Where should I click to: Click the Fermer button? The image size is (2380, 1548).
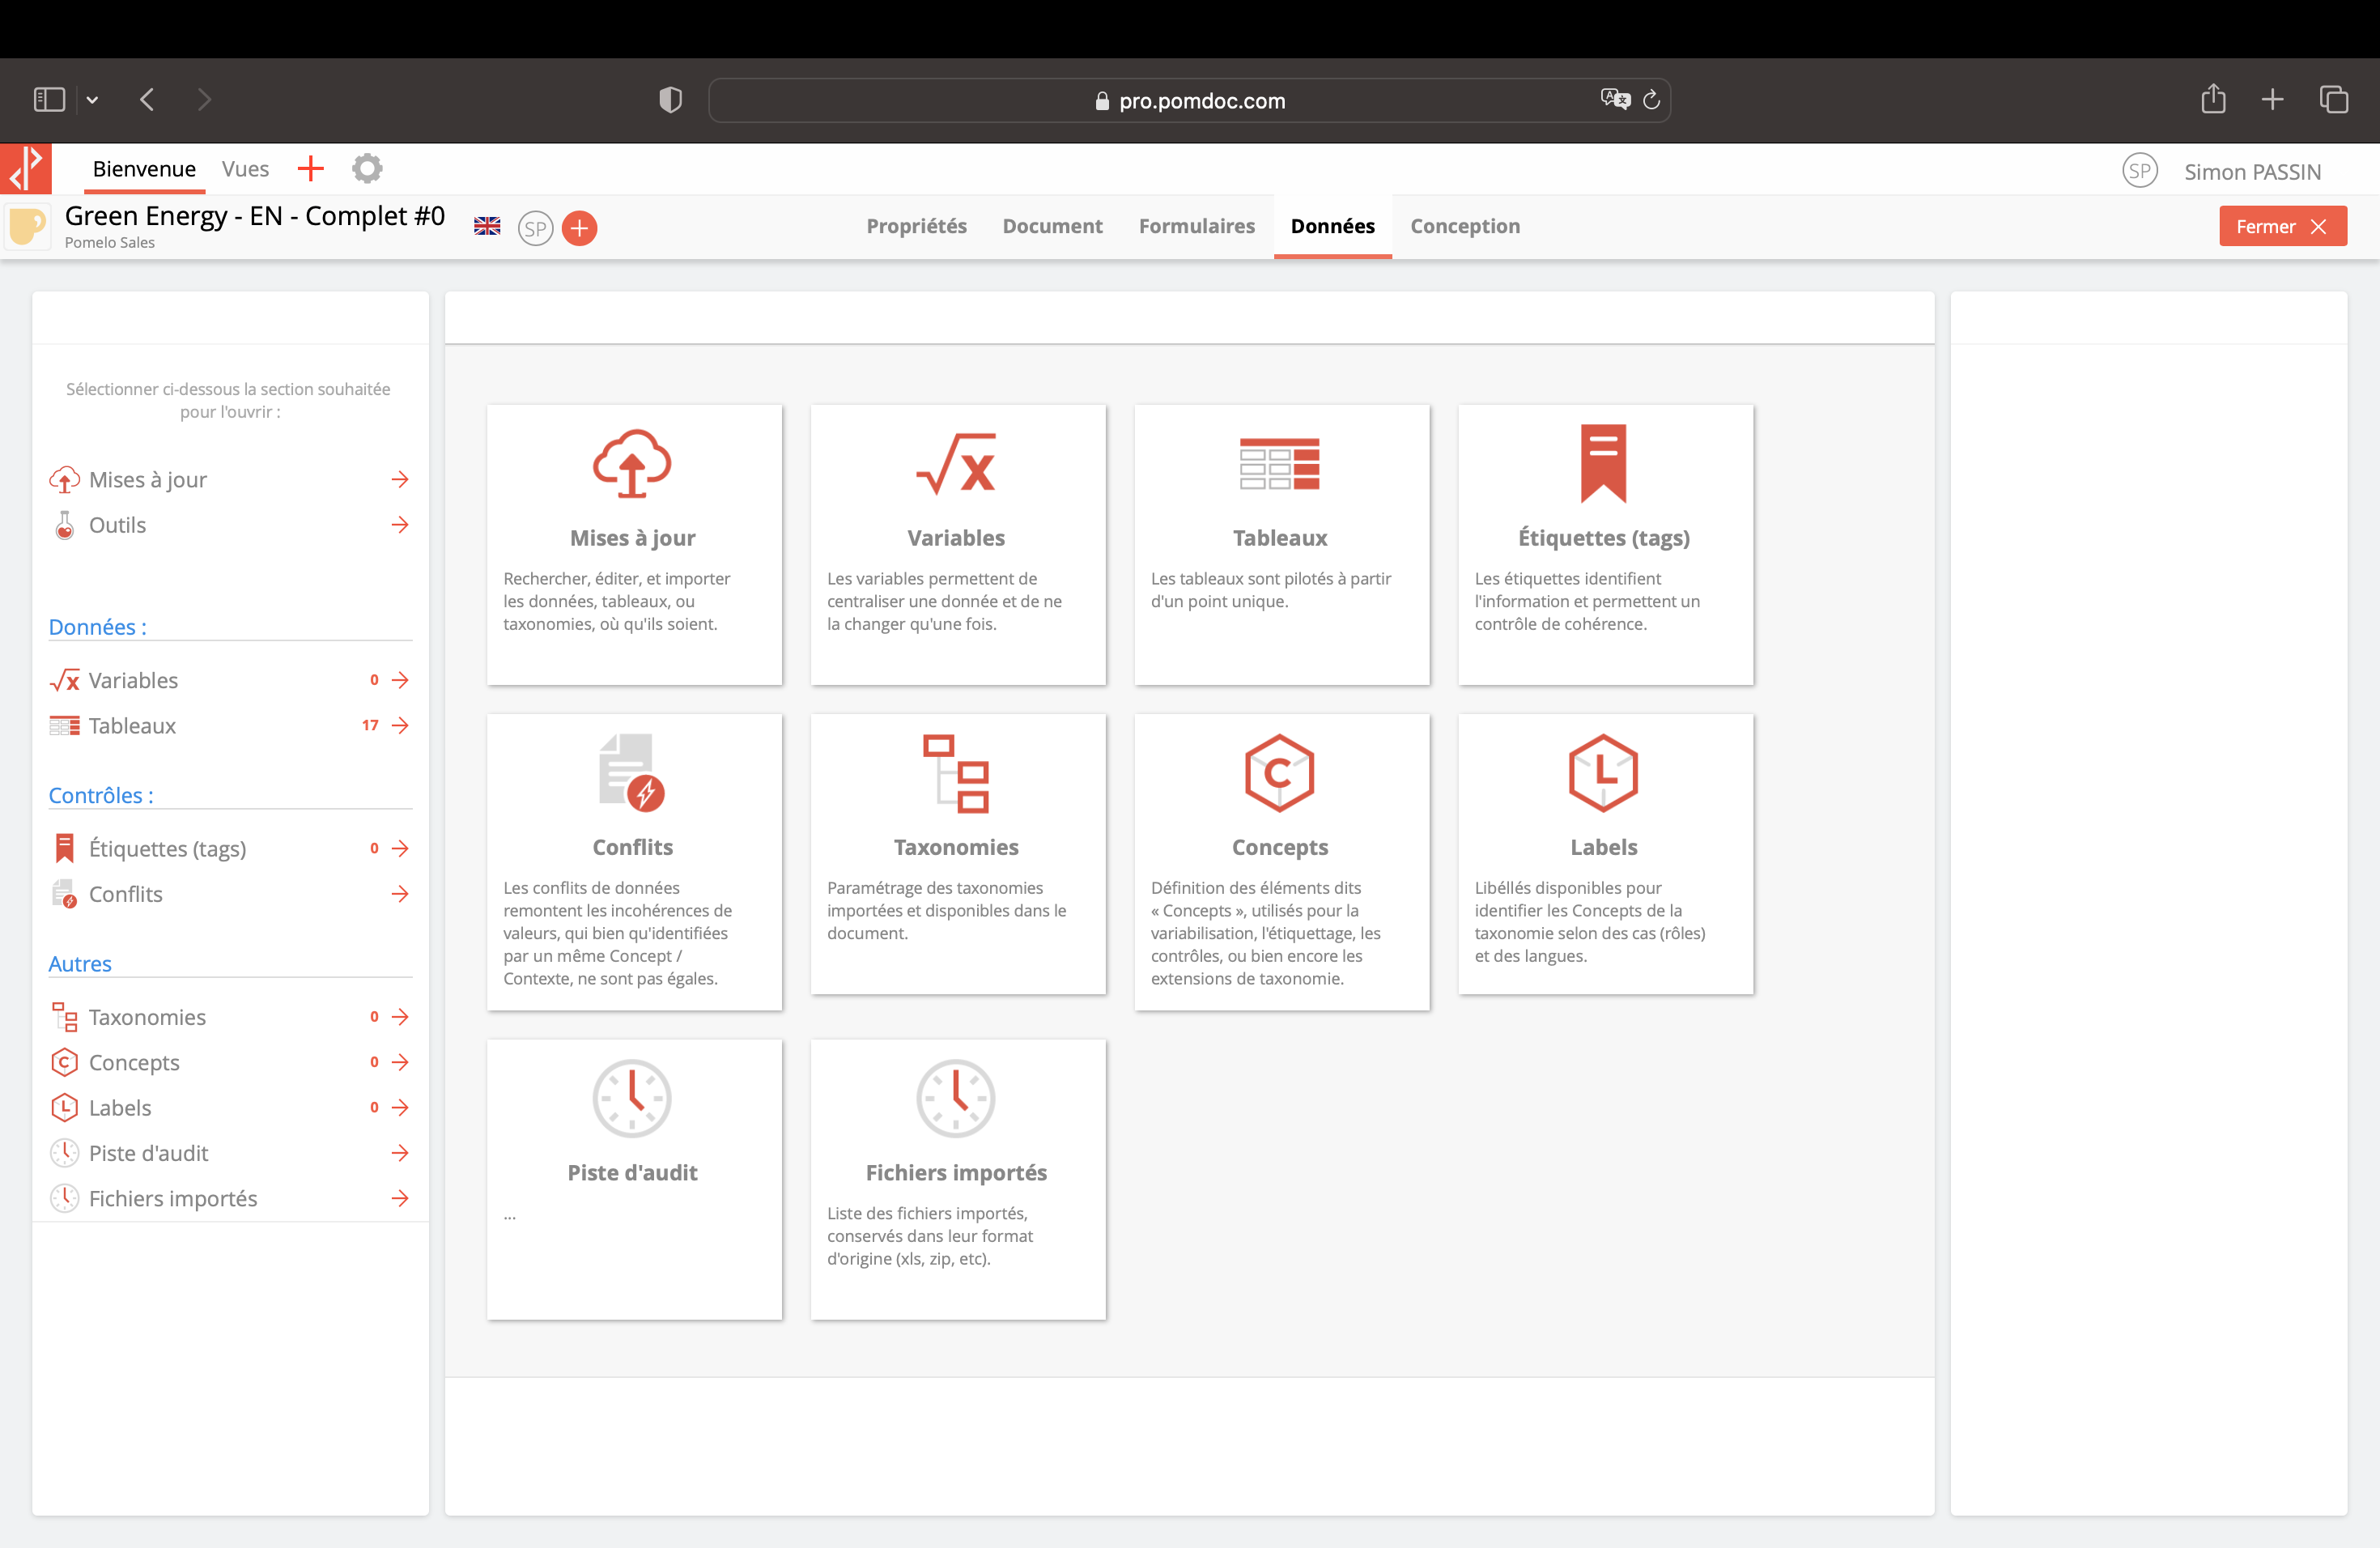[2281, 227]
